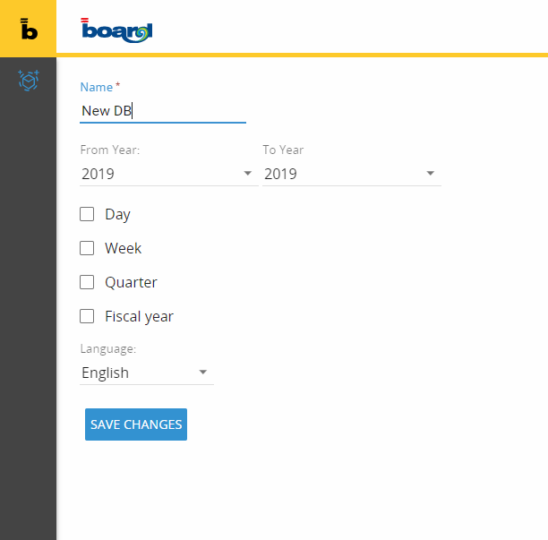Image resolution: width=548 pixels, height=540 pixels.
Task: Click the Fiscal year label text
Action: tap(139, 317)
